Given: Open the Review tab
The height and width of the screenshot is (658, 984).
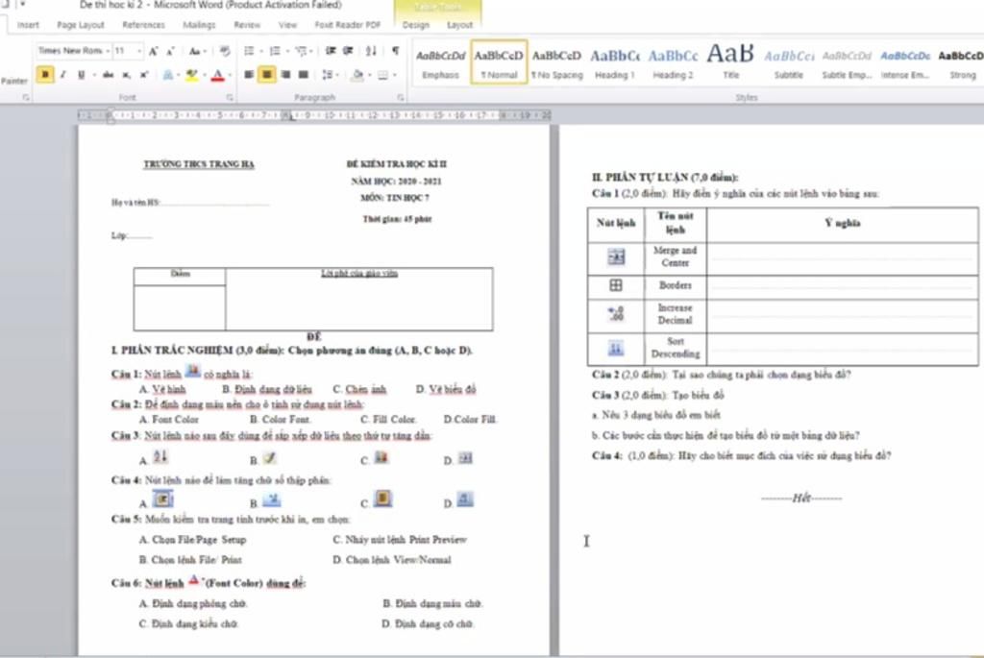Looking at the screenshot, I should 247,25.
